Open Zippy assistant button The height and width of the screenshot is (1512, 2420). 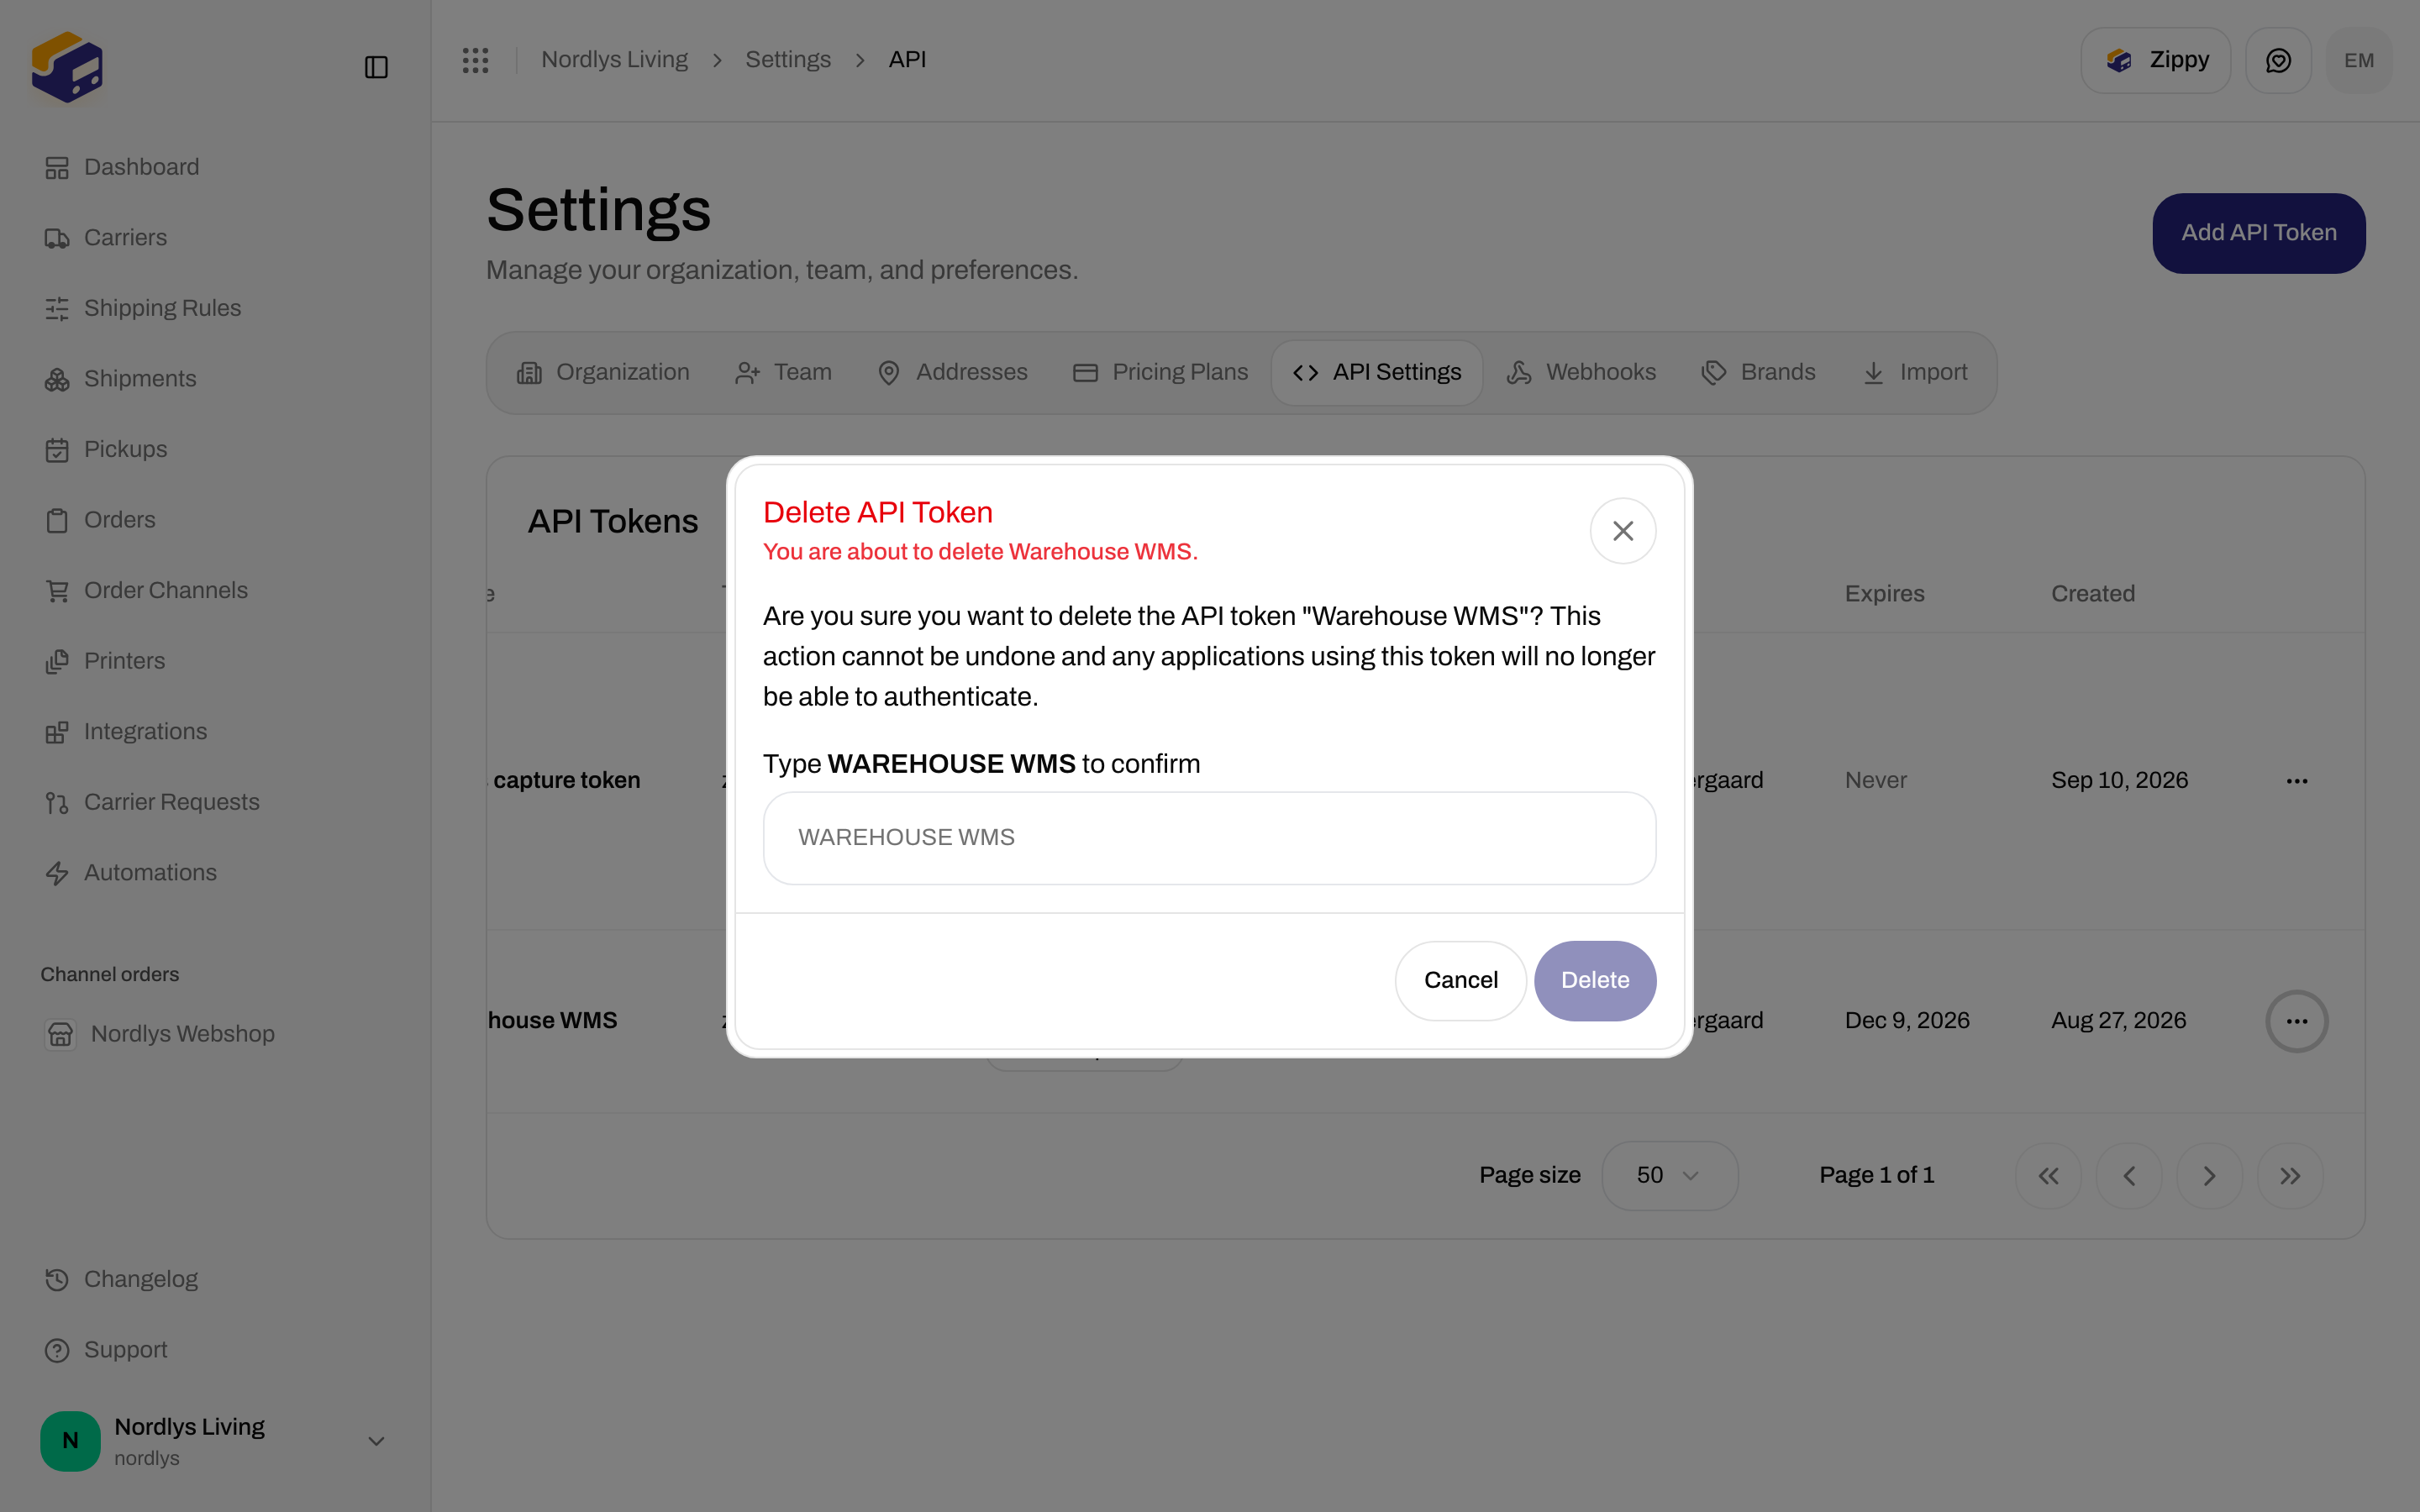pyautogui.click(x=2155, y=60)
